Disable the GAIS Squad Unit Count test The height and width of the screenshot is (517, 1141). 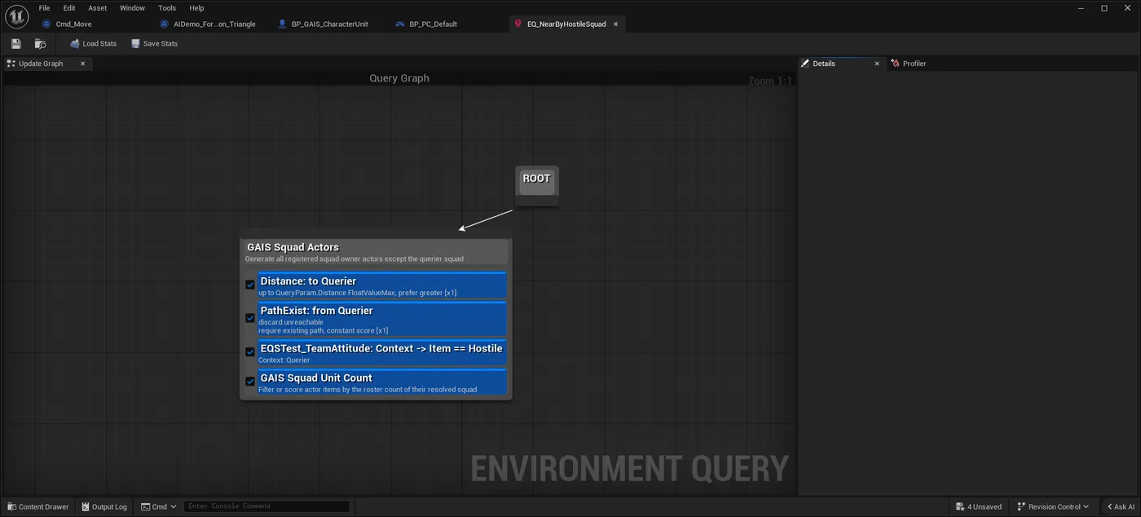tap(250, 381)
